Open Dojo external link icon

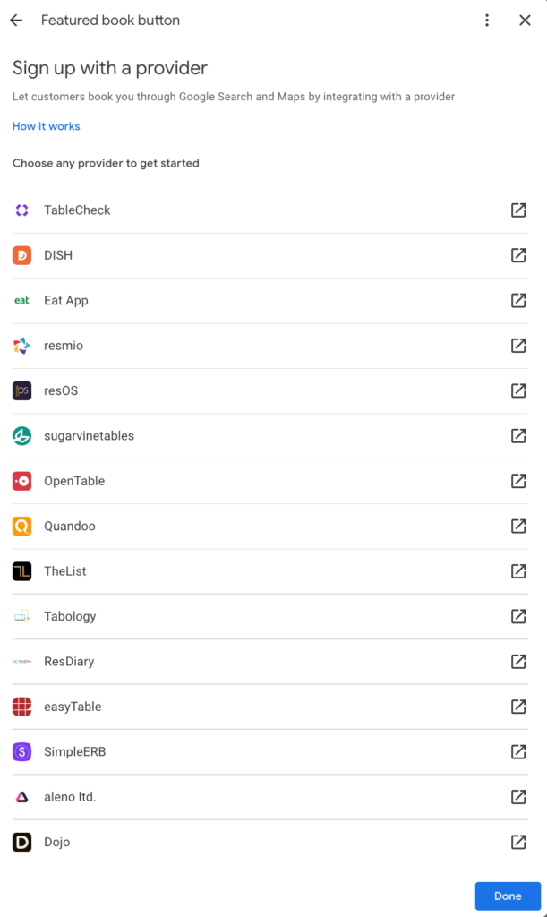click(518, 842)
